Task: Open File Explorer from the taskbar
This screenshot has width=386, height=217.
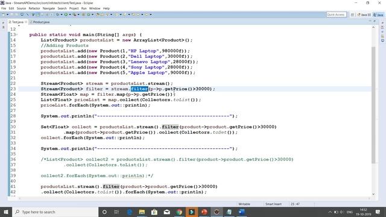Action: [142, 212]
